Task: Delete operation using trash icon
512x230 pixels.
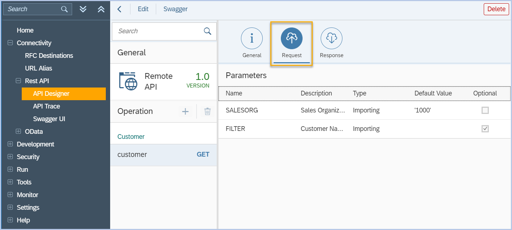Action: click(x=207, y=111)
